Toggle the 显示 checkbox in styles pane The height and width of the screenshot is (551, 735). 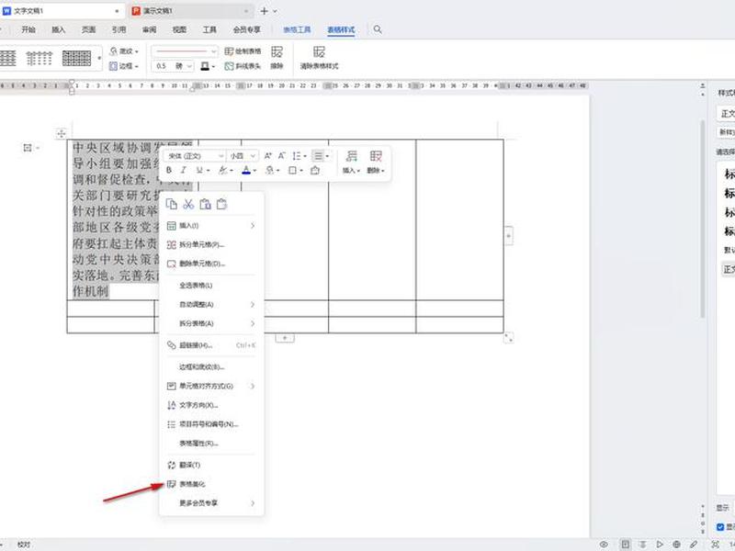coord(720,527)
